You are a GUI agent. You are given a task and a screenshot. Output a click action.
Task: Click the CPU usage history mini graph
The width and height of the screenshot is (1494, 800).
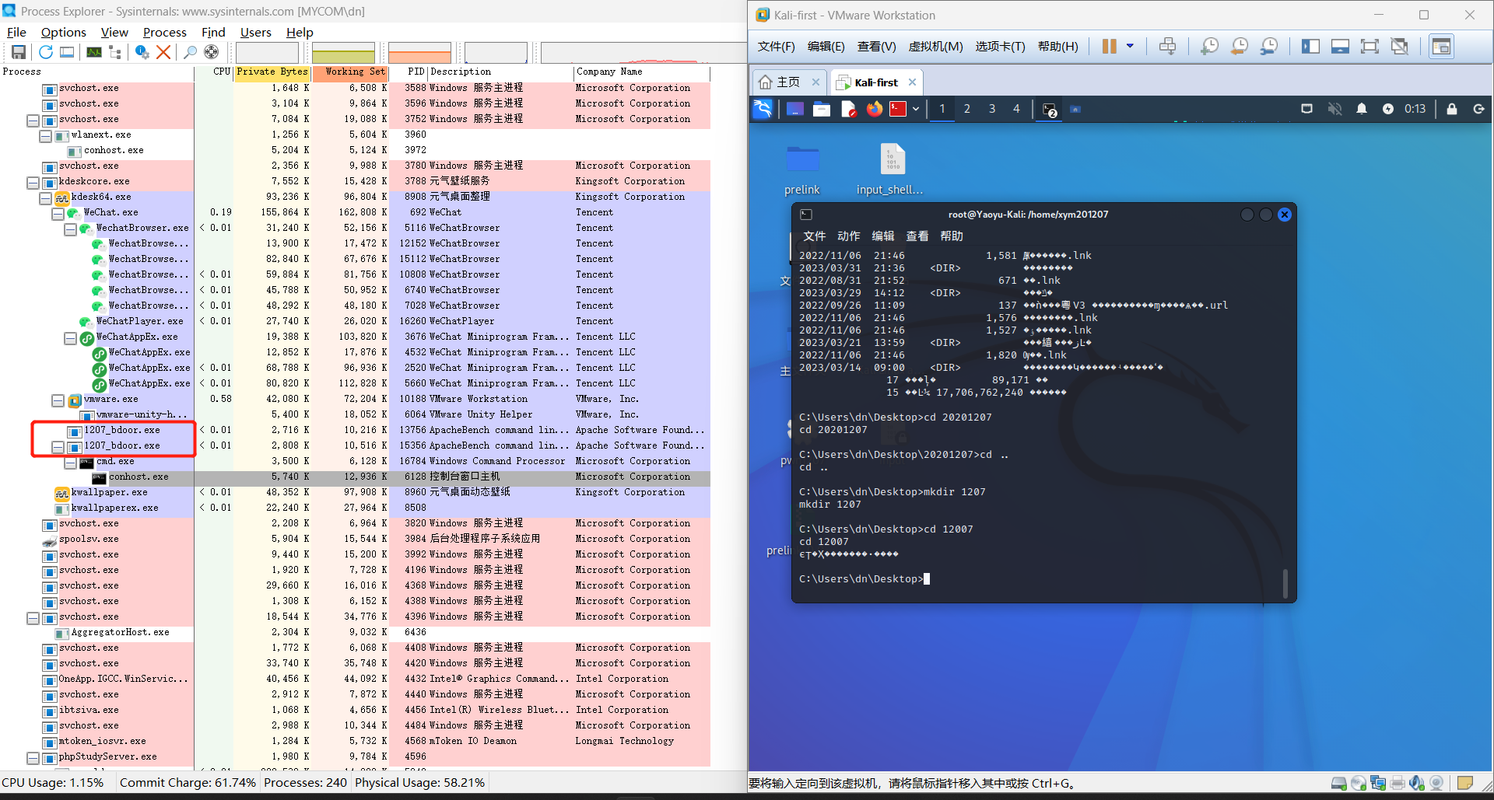coord(267,52)
